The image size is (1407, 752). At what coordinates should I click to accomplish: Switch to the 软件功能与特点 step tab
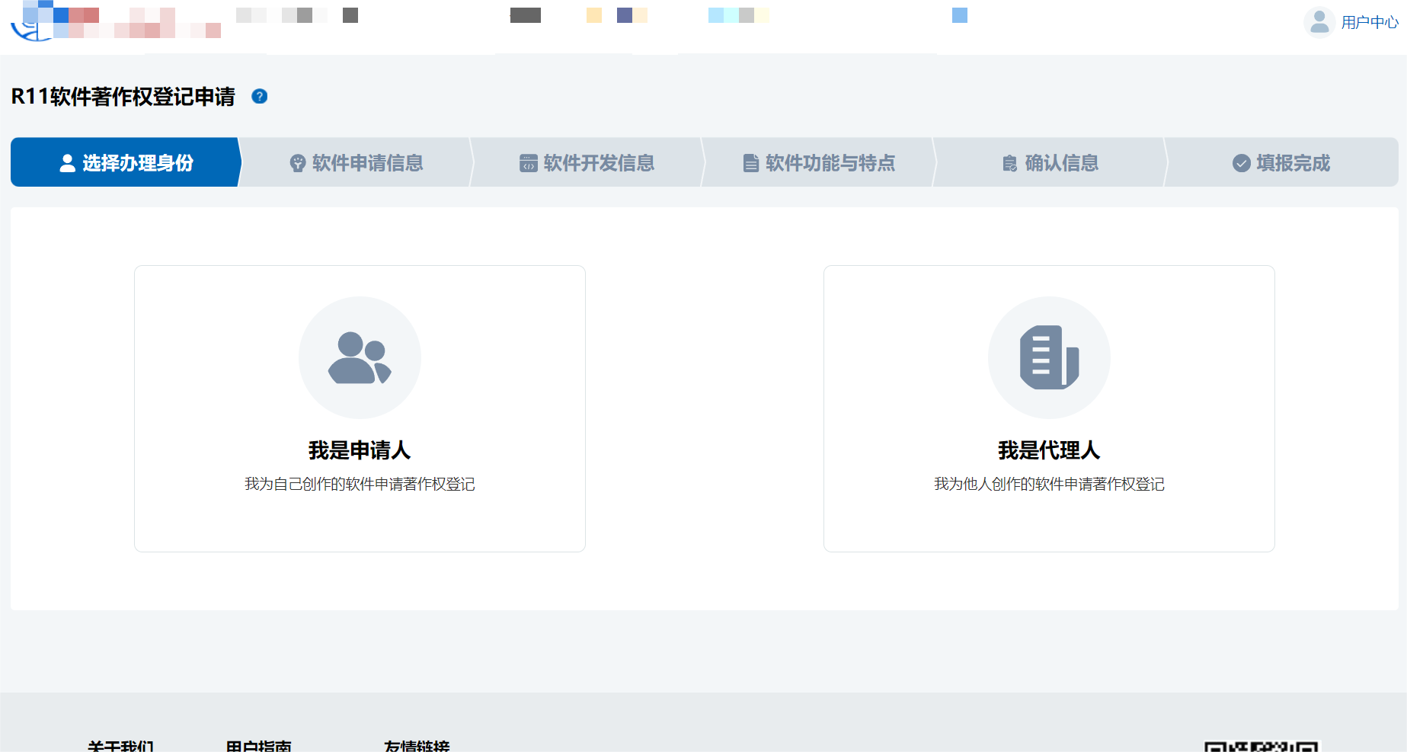click(830, 162)
